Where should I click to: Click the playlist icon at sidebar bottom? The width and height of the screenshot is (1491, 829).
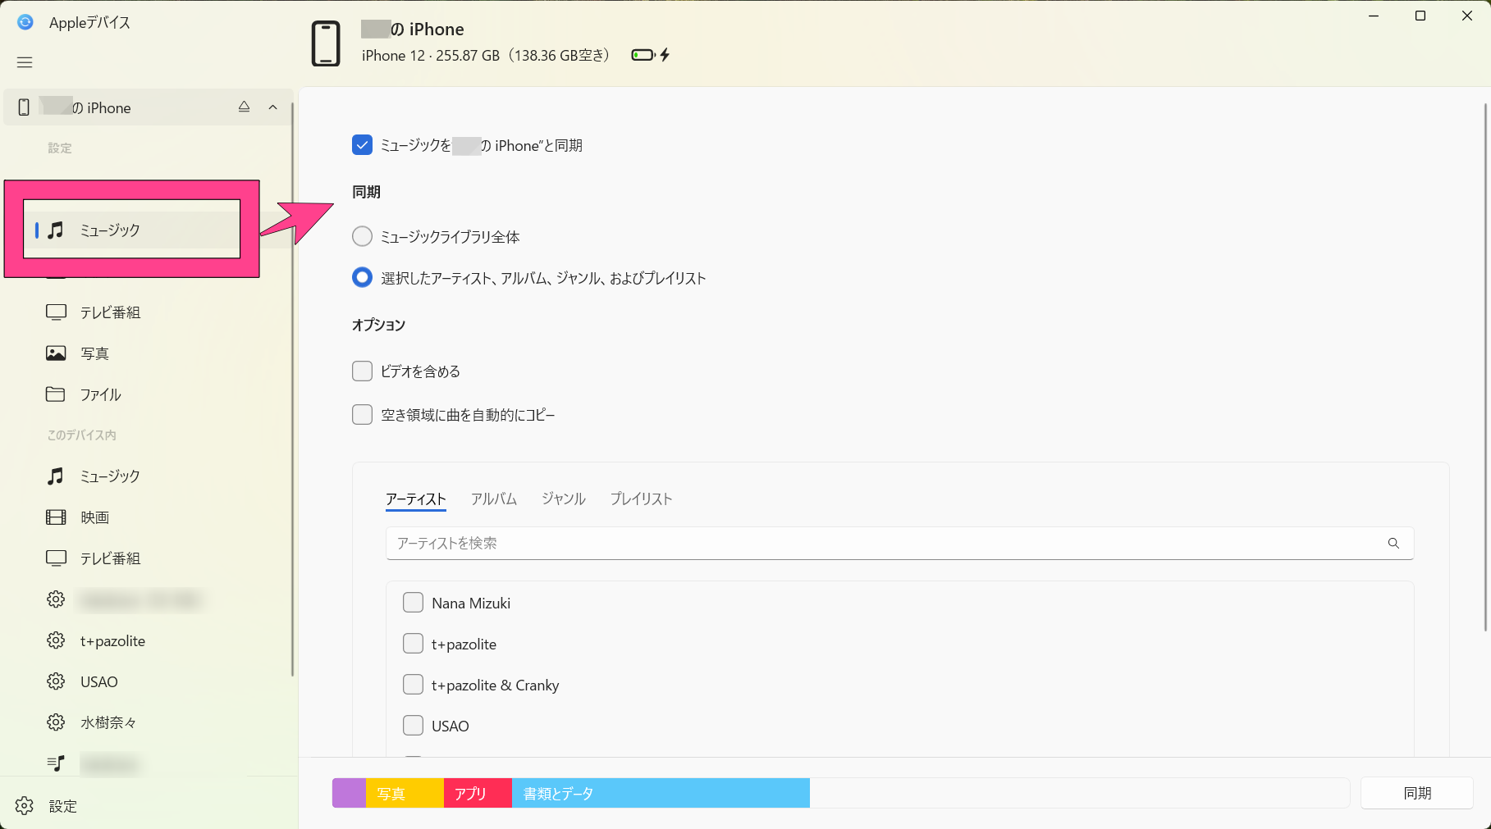(56, 763)
